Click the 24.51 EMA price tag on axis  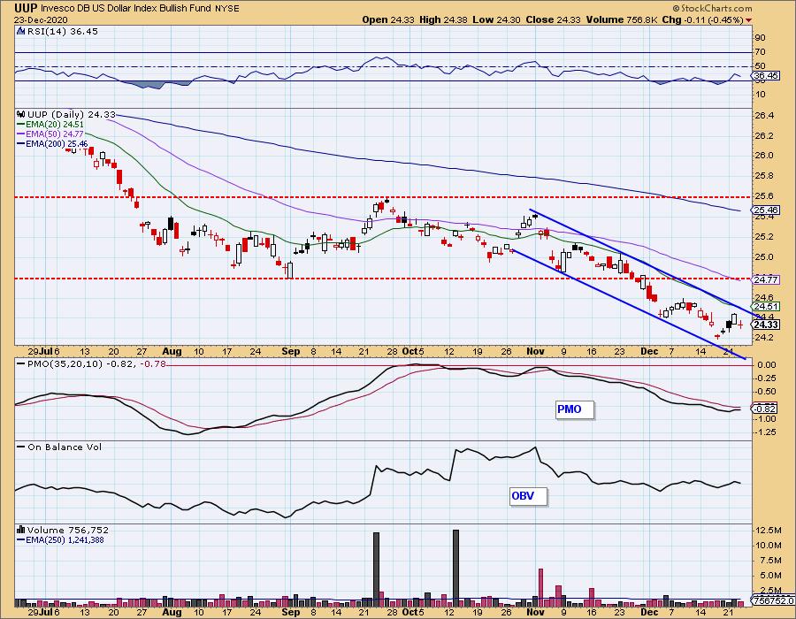[766, 307]
